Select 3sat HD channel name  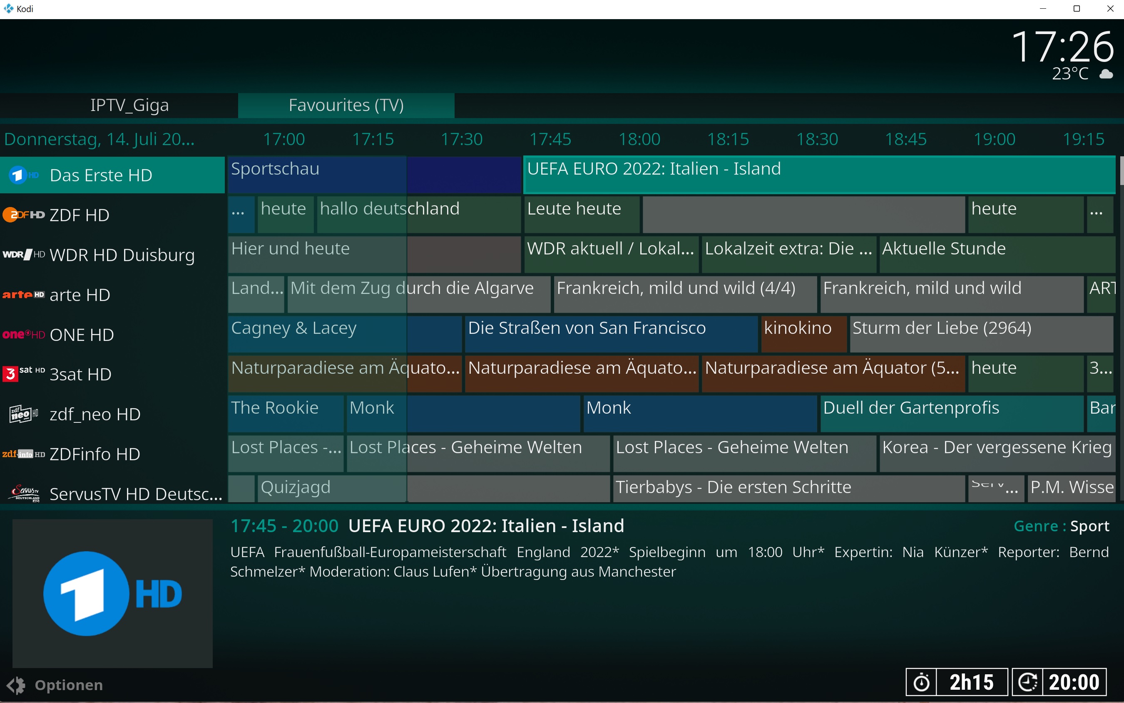tap(80, 374)
